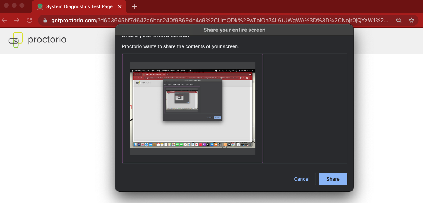The image size is (423, 208).
Task: Reload the System Diagnostics Test Page
Action: [29, 21]
